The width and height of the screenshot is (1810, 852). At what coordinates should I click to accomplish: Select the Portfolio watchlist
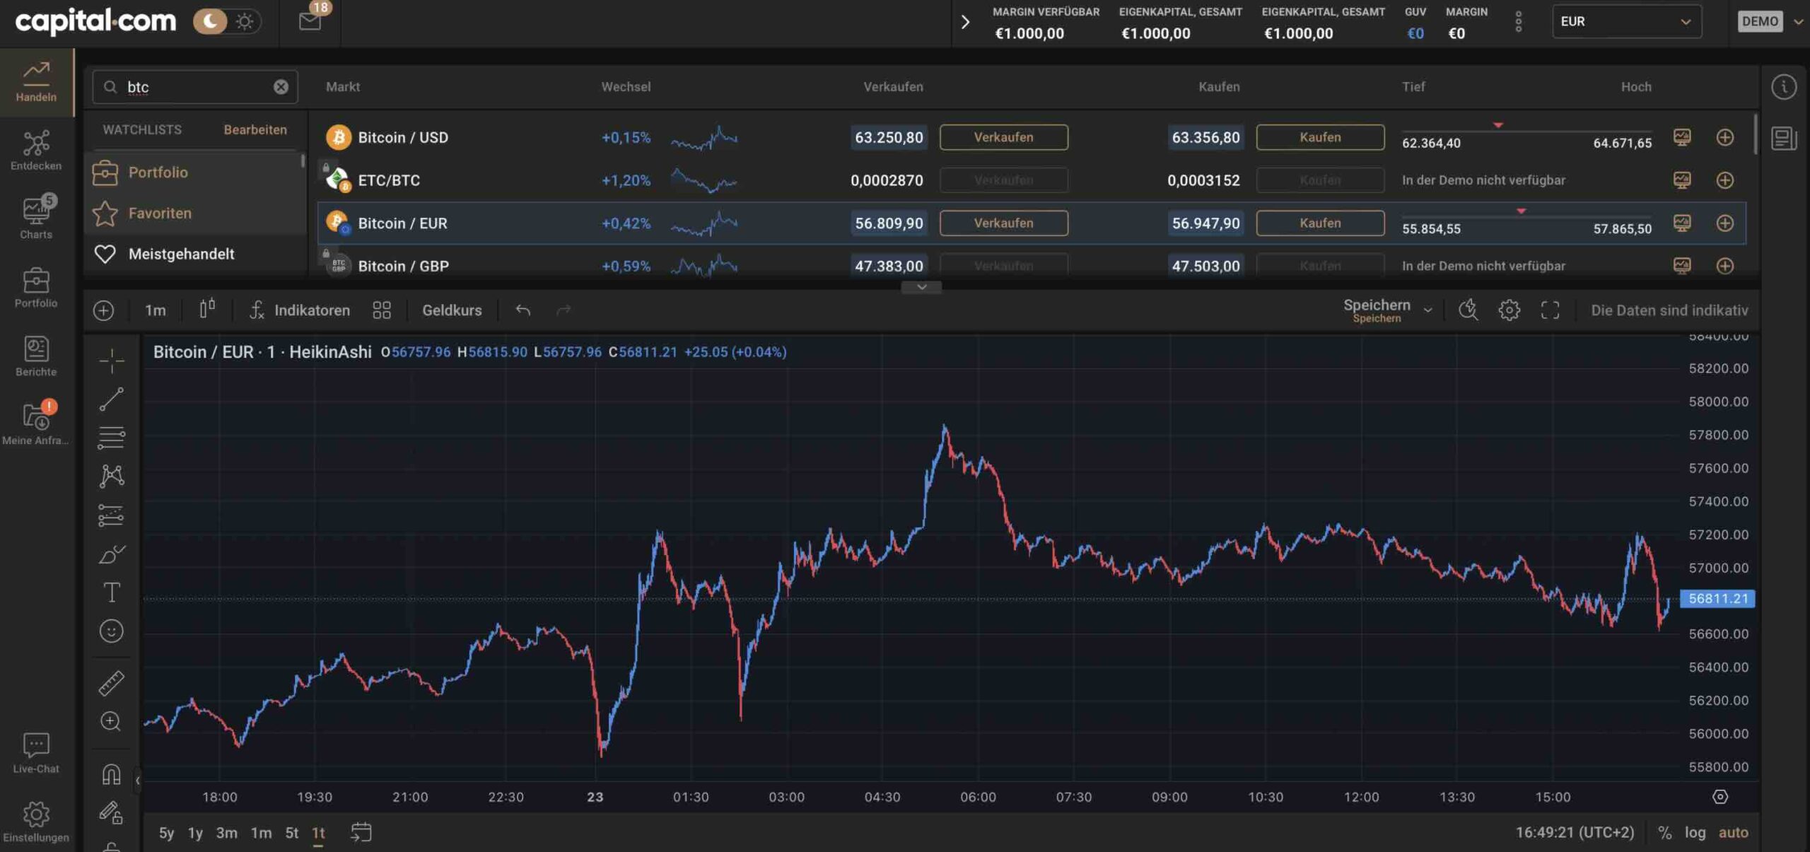(x=195, y=172)
